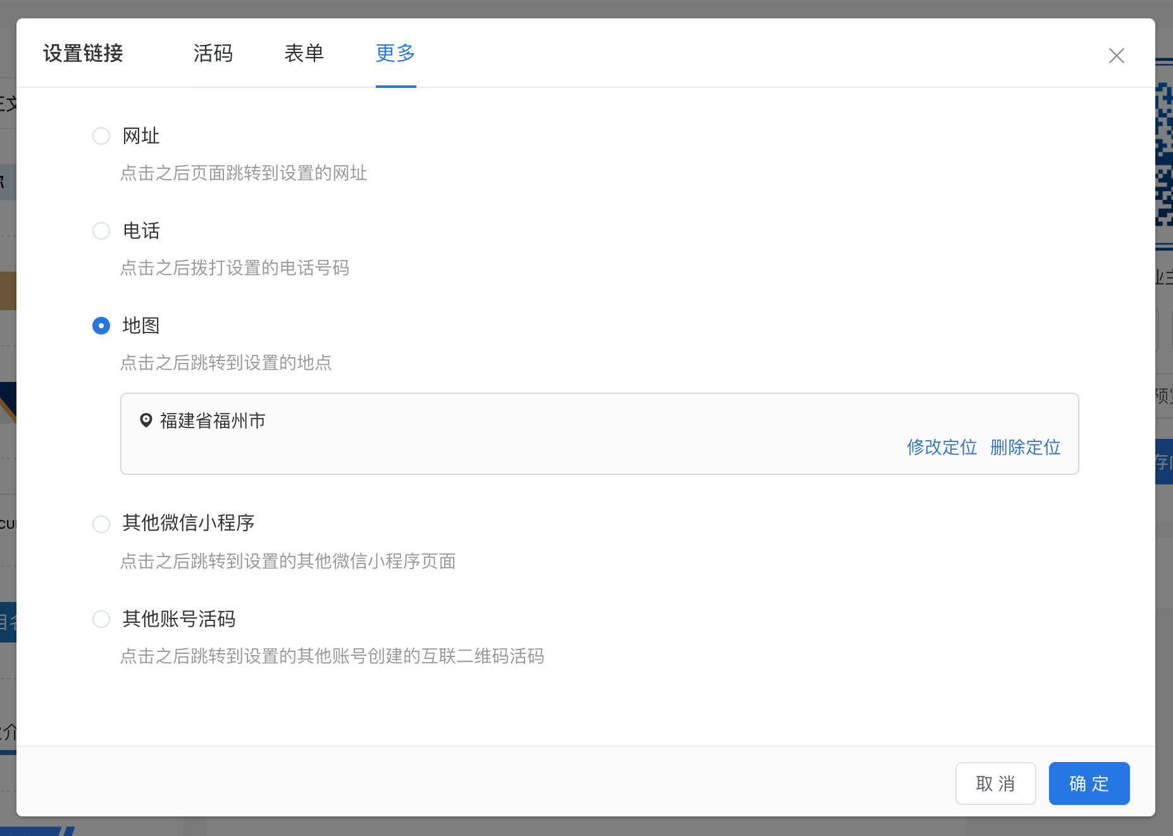
Task: Open the 表单 tab
Action: click(304, 53)
